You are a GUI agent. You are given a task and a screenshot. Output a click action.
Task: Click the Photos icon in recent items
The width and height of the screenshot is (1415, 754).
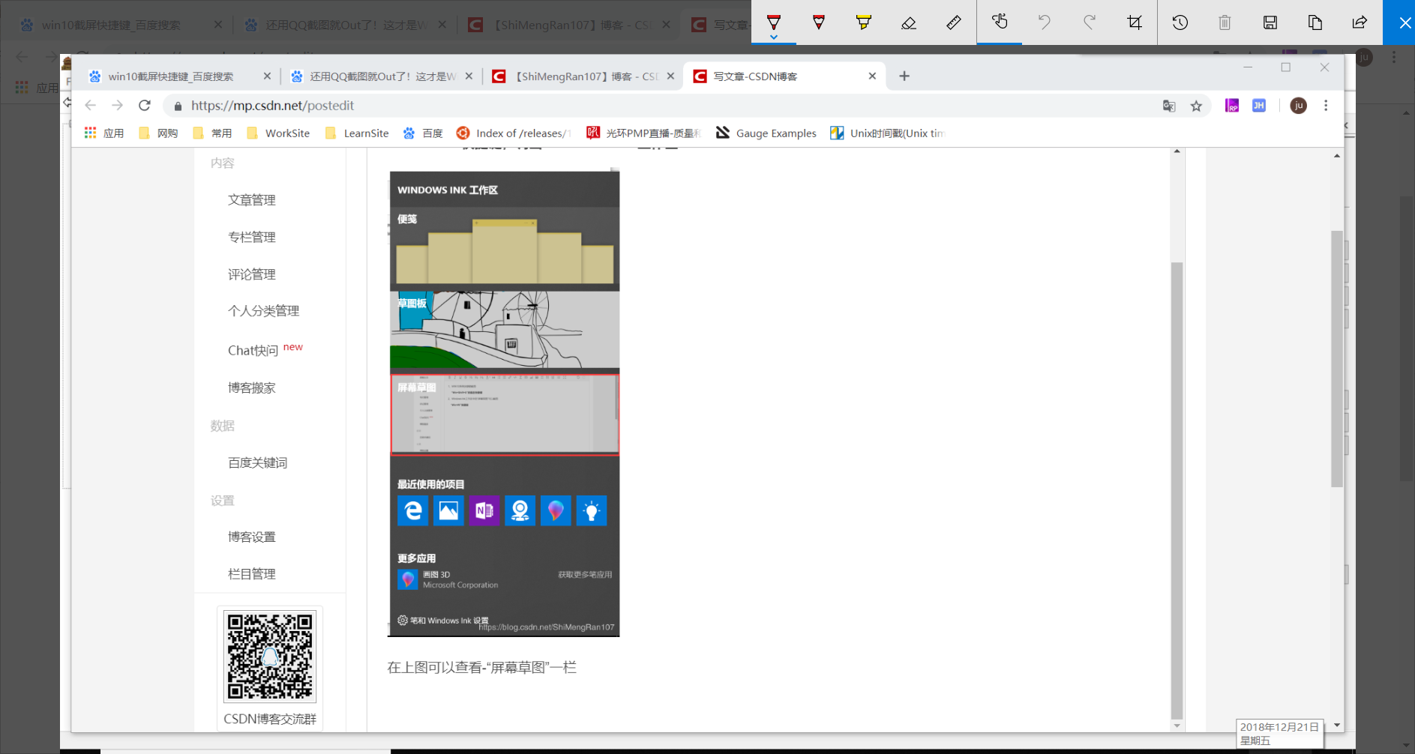(x=448, y=511)
